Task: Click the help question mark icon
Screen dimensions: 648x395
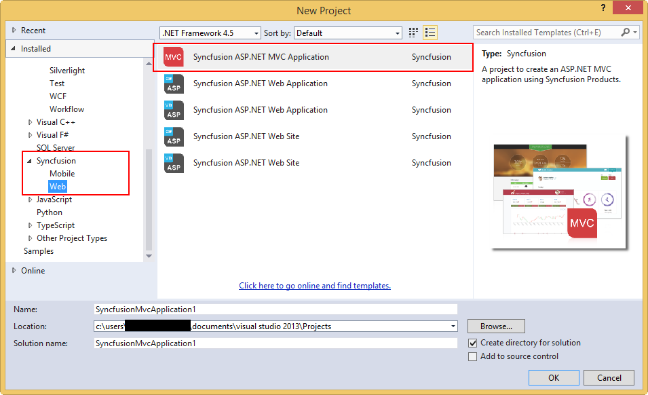Action: point(602,8)
